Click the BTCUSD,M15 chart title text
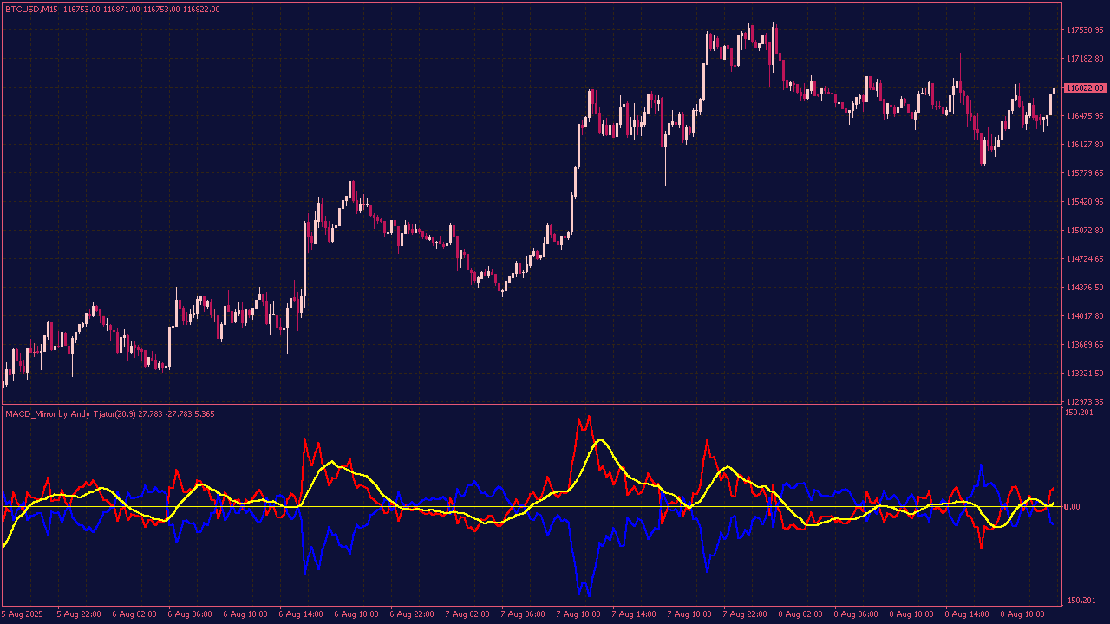Viewport: 1110px width, 624px height. pos(32,10)
